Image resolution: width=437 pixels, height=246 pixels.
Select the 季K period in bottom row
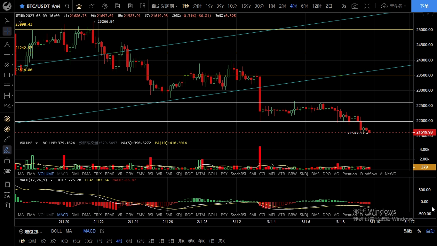click(x=191, y=241)
